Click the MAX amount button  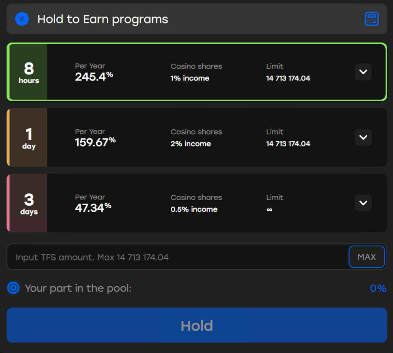(366, 257)
